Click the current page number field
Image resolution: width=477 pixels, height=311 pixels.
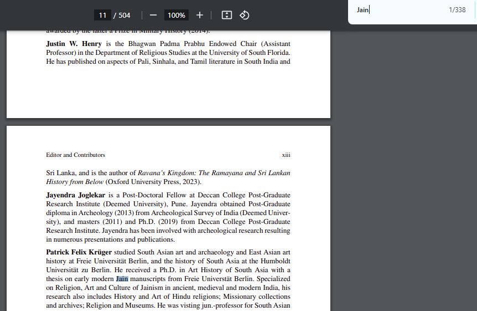click(x=102, y=15)
